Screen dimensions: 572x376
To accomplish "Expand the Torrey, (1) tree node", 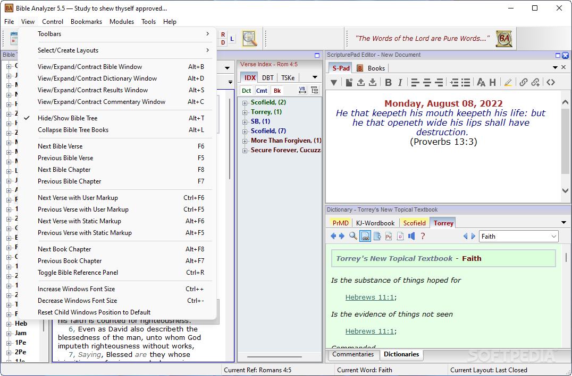I will [x=245, y=112].
